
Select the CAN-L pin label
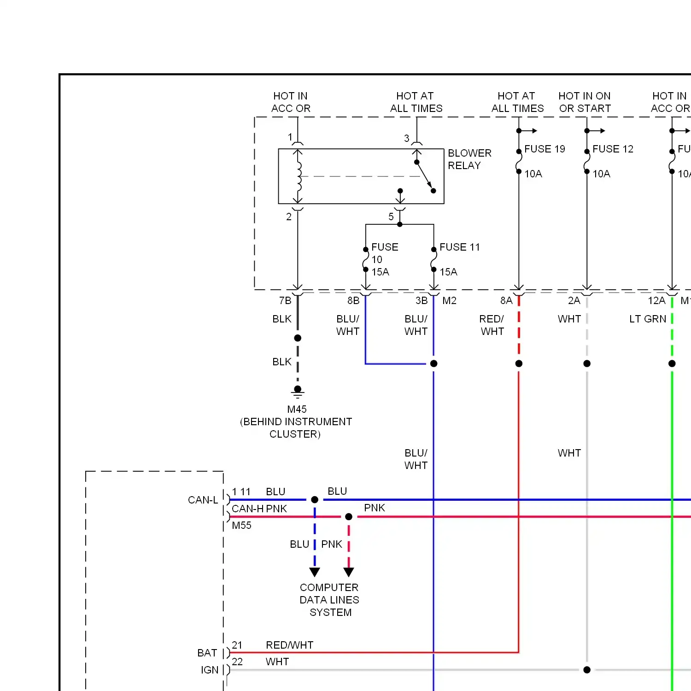[203, 500]
